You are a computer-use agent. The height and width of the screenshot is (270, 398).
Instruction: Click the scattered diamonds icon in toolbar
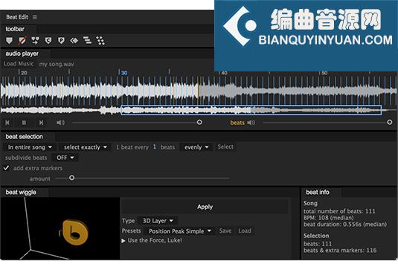tap(100, 41)
